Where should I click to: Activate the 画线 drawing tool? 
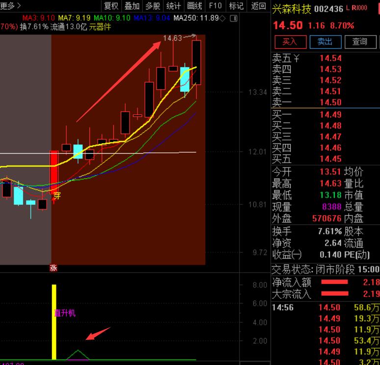point(194,5)
